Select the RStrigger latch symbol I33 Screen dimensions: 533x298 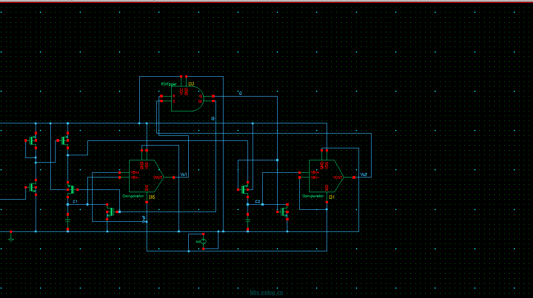coord(187,98)
